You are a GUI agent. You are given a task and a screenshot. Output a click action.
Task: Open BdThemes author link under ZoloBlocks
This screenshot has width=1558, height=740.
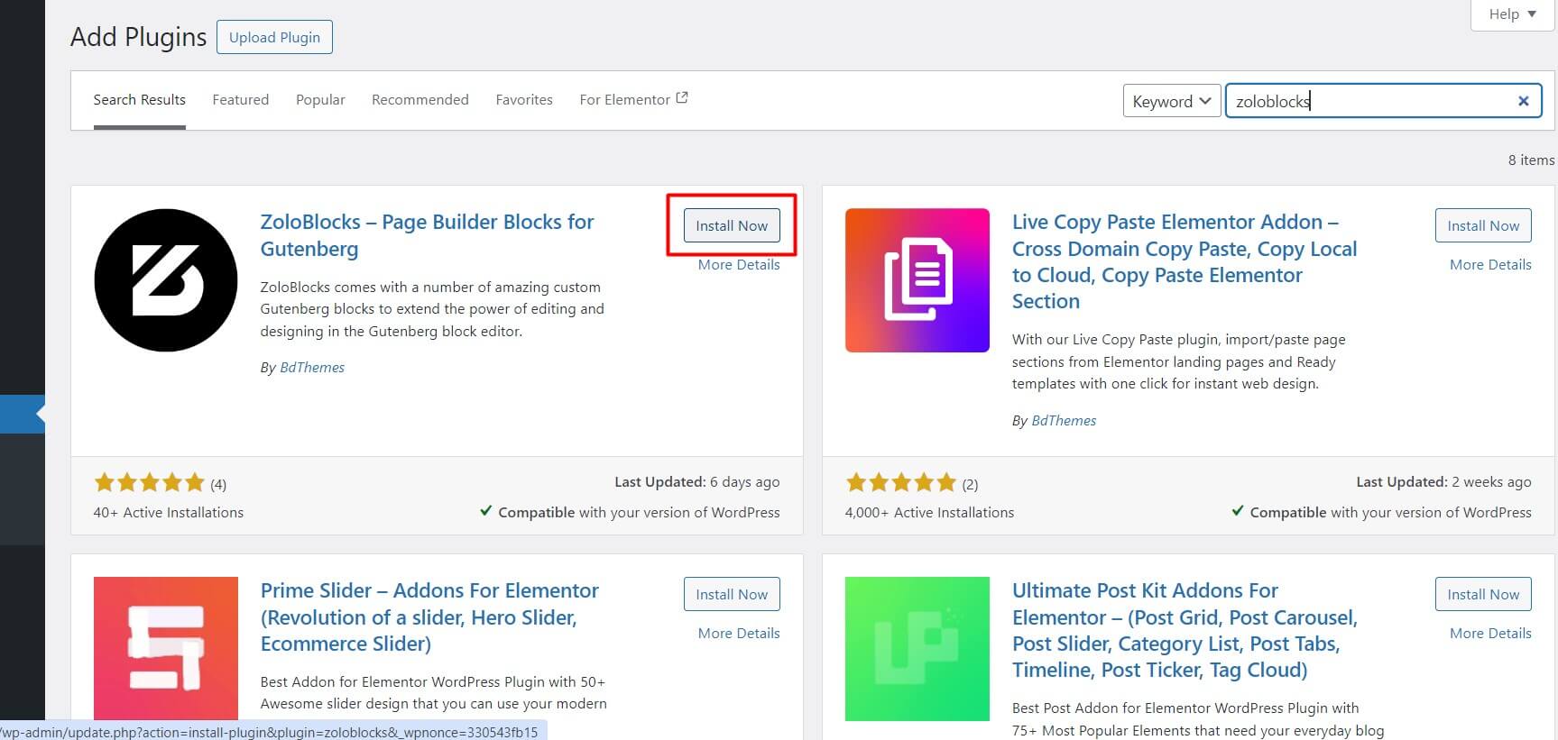[312, 368]
